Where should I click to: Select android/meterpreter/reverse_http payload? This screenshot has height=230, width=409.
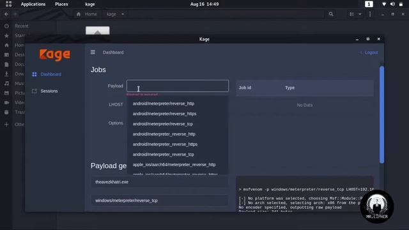164,103
